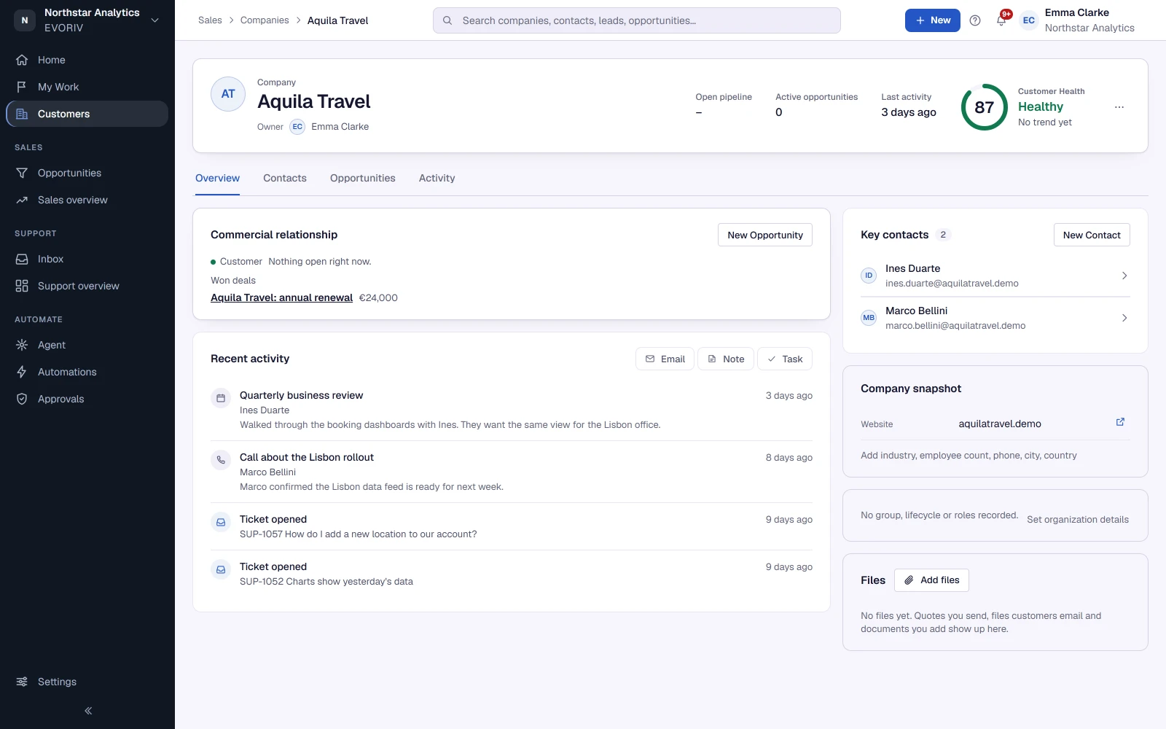Click the search companies input field
This screenshot has height=729, width=1166.
click(x=637, y=20)
